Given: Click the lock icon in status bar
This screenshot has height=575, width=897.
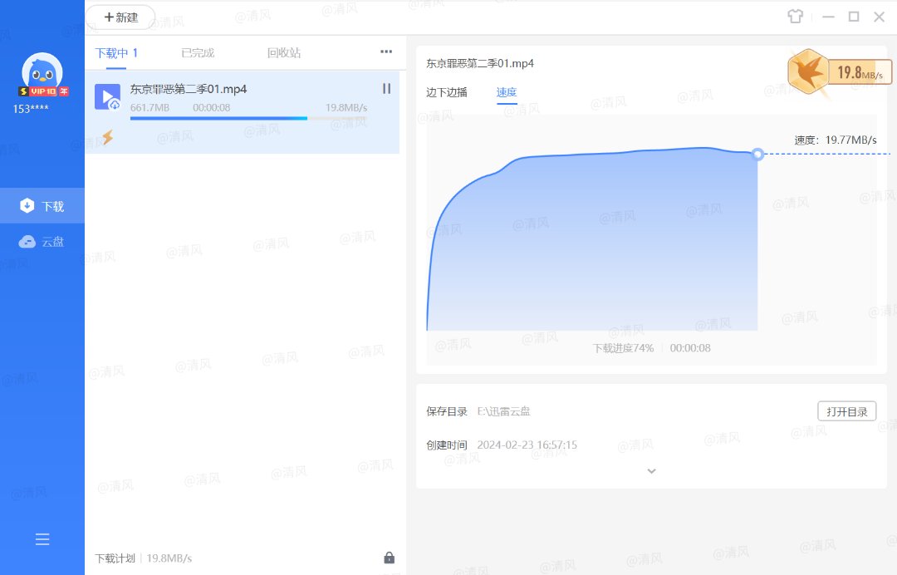Looking at the screenshot, I should tap(389, 558).
